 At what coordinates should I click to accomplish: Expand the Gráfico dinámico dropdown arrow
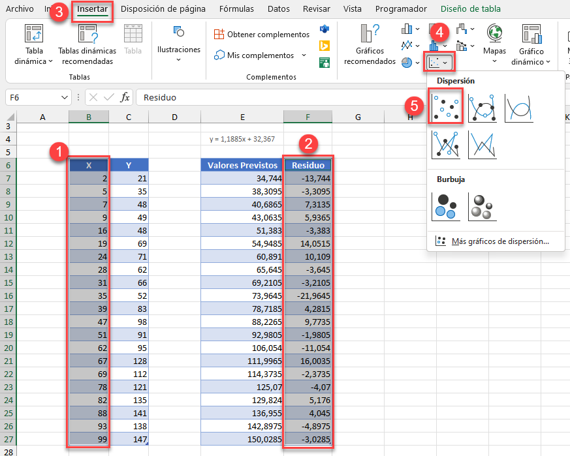pos(548,62)
